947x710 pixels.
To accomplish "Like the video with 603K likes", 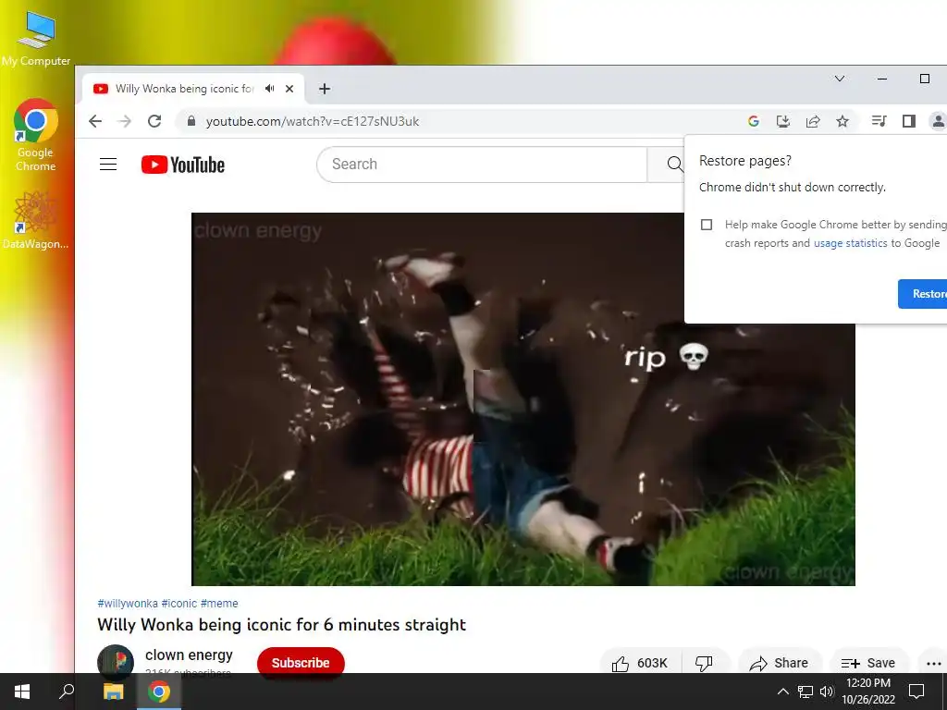I will coord(640,663).
